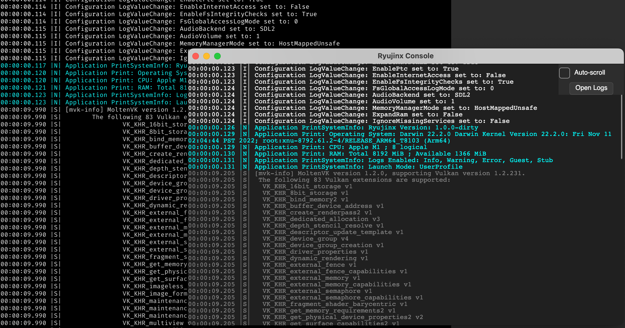This screenshot has width=625, height=328.
Task: Enable the Auto-scroll checkbox
Action: (564, 73)
